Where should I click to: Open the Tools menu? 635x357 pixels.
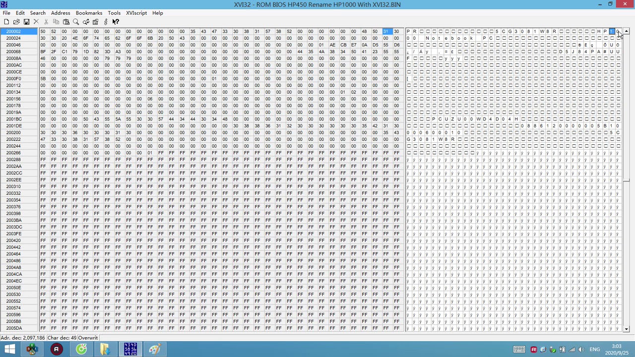pos(114,13)
